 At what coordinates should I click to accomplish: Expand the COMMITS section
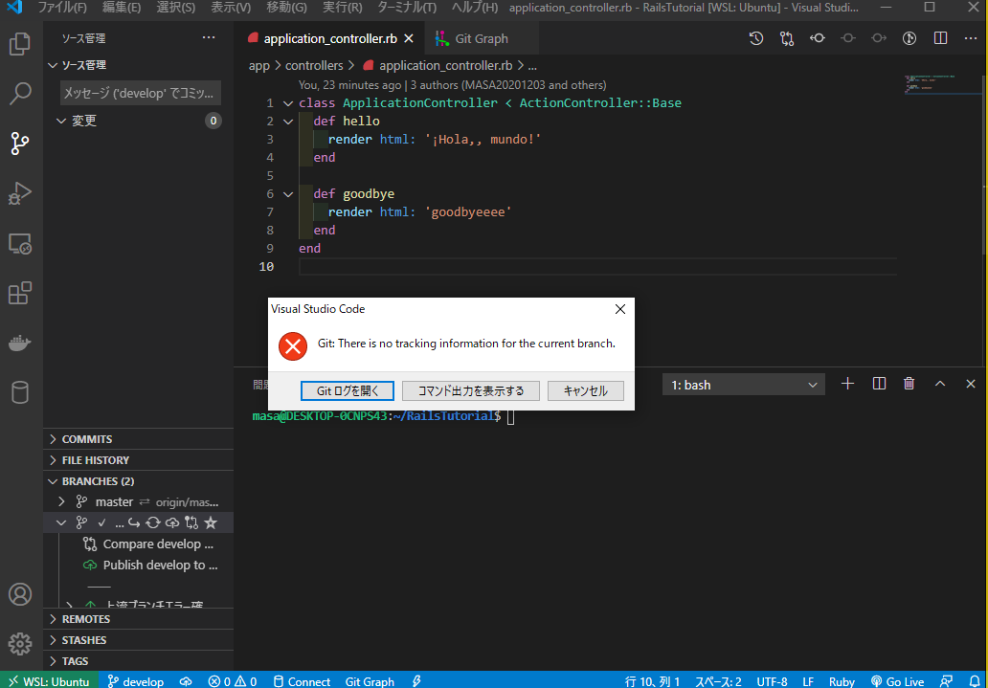139,439
